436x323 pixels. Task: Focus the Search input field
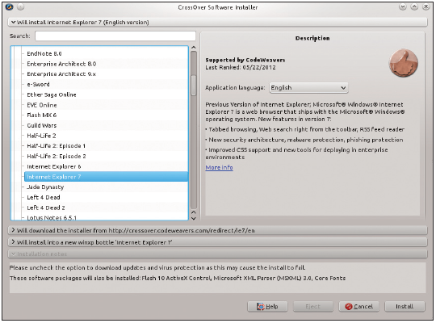[115, 36]
